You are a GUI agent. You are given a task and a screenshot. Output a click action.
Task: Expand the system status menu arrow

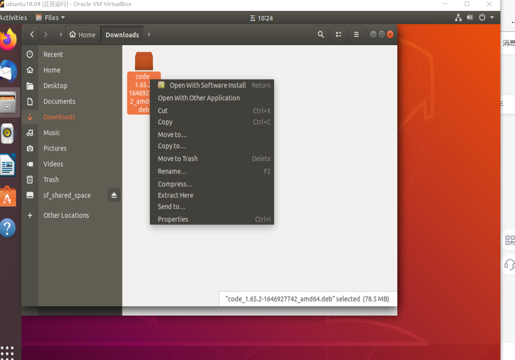click(x=491, y=17)
